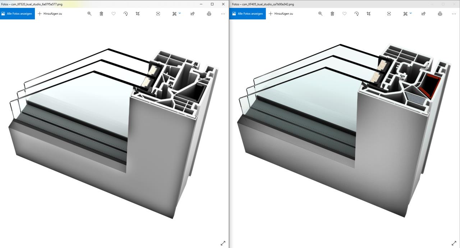The width and height of the screenshot is (460, 248).
Task: Print the photo from KF520 window
Action: pyautogui.click(x=209, y=14)
